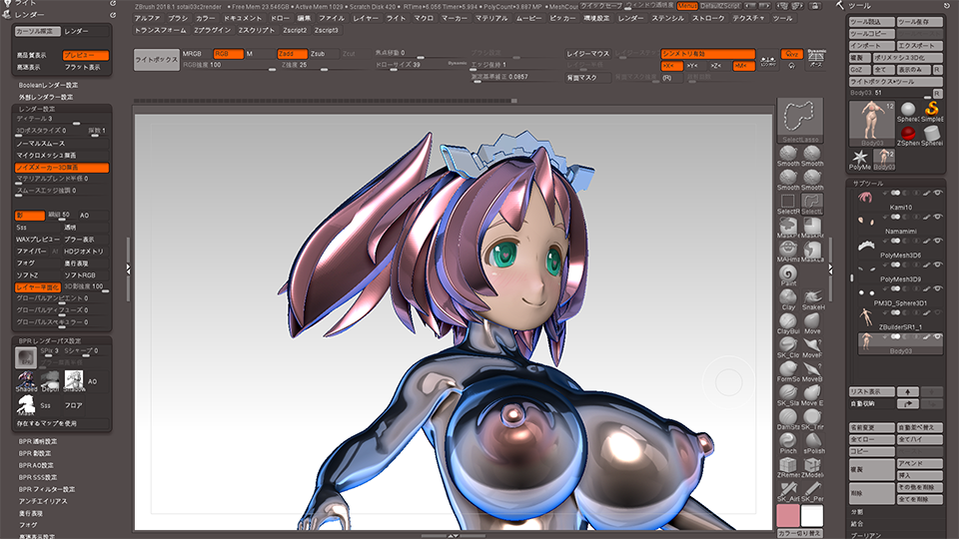Open the ブラシ menu
Viewport: 959px width, 539px height.
(178, 18)
